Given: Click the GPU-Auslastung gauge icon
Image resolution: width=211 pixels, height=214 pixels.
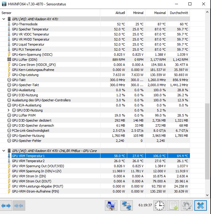Looking at the screenshot, I should click(9, 90).
